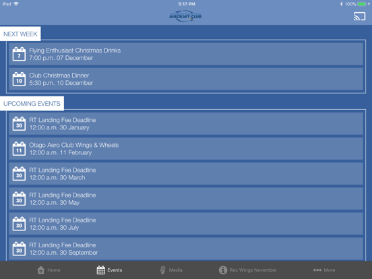
Task: Select '12:00 a.m. 30 March' event time
Action: pyautogui.click(x=57, y=178)
